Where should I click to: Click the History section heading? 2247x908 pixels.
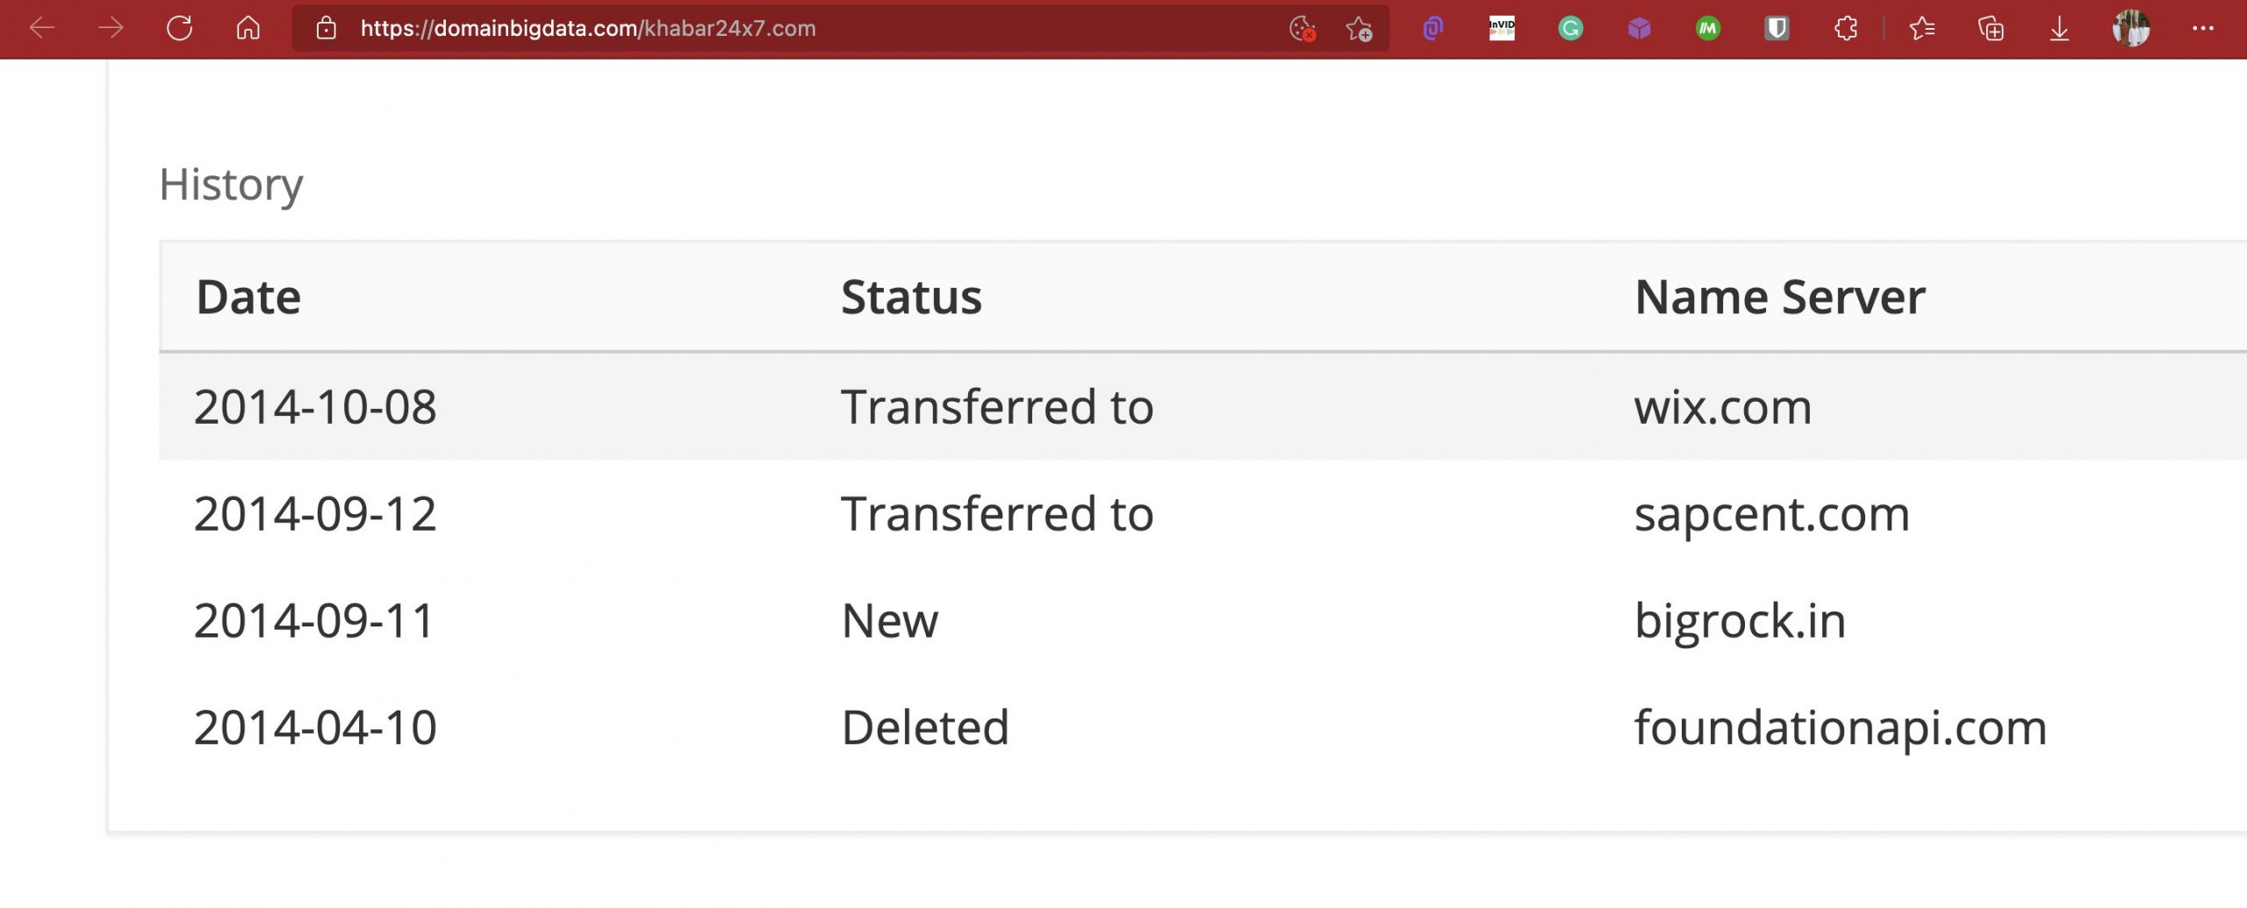231,185
